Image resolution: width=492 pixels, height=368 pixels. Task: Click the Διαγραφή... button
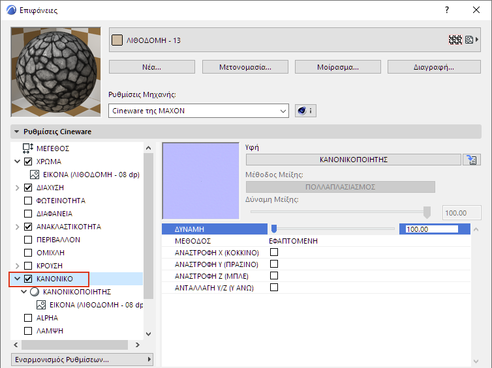(x=434, y=67)
